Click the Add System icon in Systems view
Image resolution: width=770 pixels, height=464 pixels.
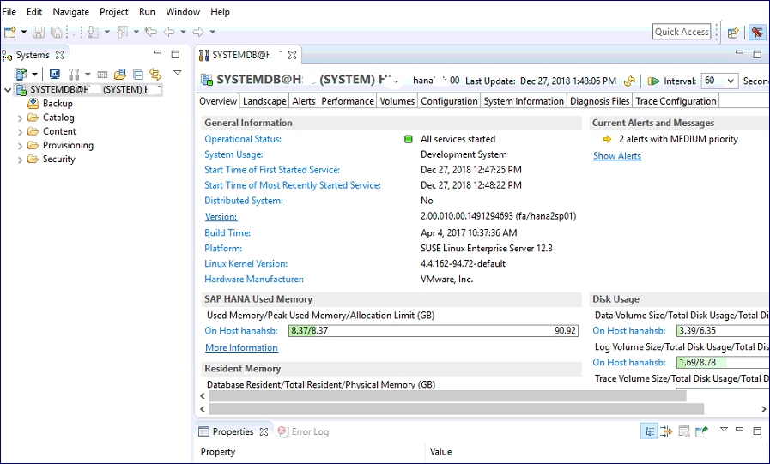tap(20, 74)
